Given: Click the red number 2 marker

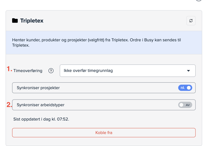Looking at the screenshot, I should [9, 105].
